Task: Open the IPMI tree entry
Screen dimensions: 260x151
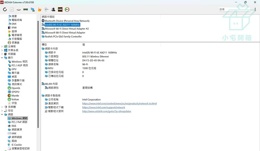Action: click(x=12, y=28)
